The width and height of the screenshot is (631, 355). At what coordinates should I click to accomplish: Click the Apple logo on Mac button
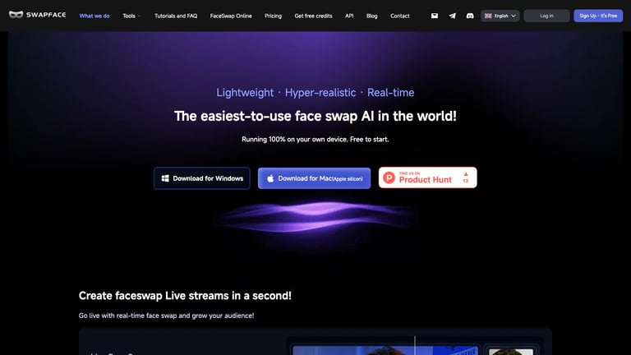pos(270,178)
